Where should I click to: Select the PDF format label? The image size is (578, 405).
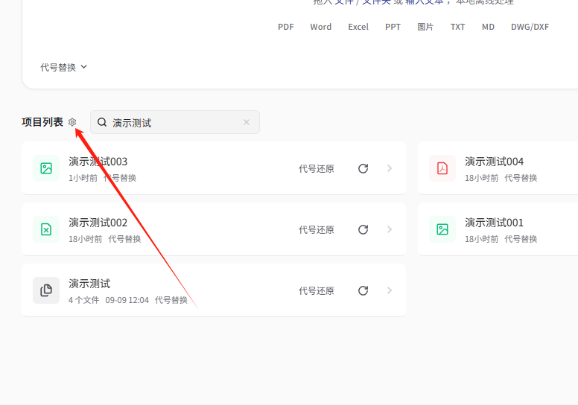point(286,27)
